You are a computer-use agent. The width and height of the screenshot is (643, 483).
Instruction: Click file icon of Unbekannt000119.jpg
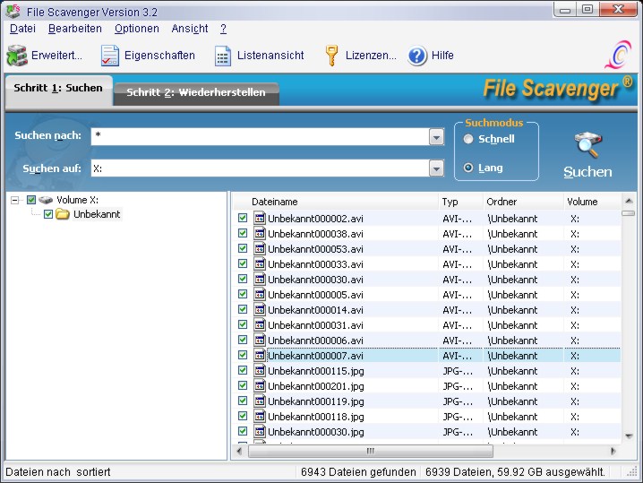(259, 401)
